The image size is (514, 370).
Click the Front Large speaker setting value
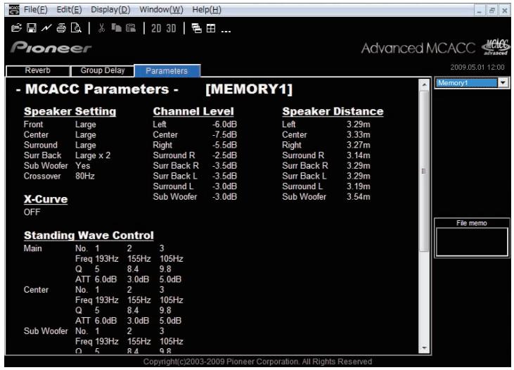(x=86, y=125)
